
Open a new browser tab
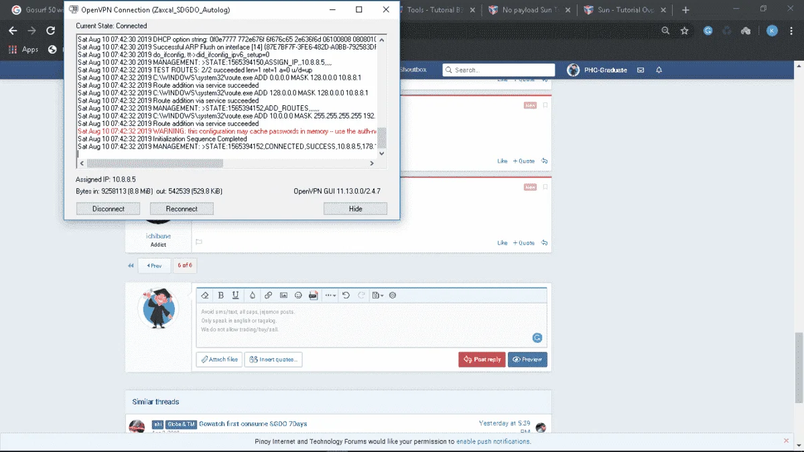click(x=685, y=10)
